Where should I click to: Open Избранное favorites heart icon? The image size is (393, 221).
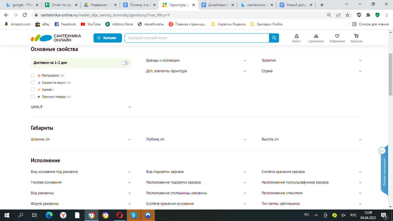pyautogui.click(x=337, y=38)
